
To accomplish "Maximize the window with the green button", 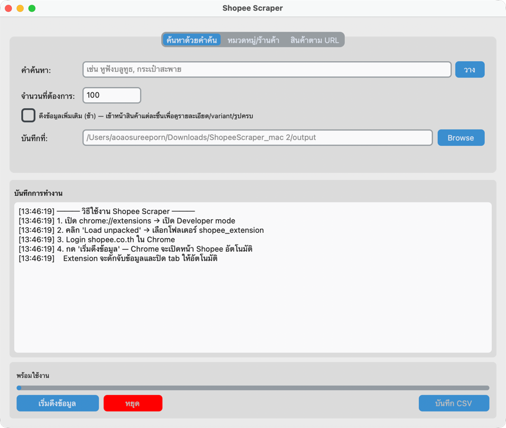I will coord(32,8).
